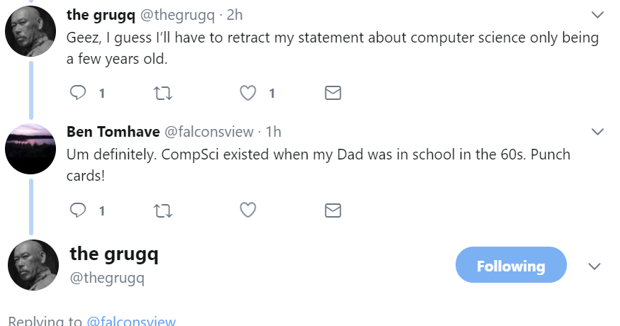
Task: Click the @falconsview reply mention link
Action: click(131, 321)
